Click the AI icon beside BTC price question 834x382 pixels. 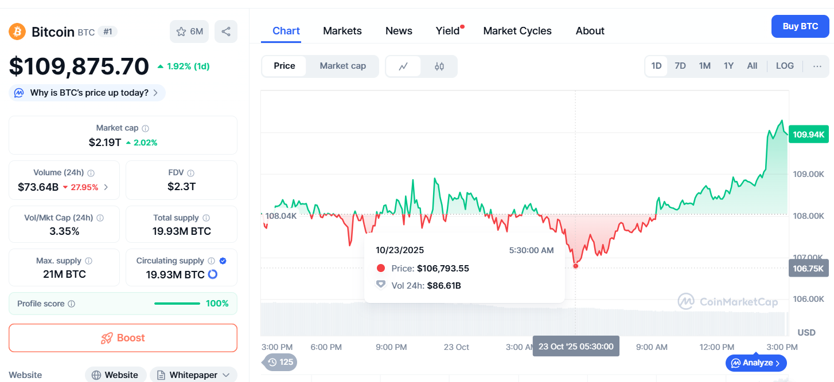point(19,93)
